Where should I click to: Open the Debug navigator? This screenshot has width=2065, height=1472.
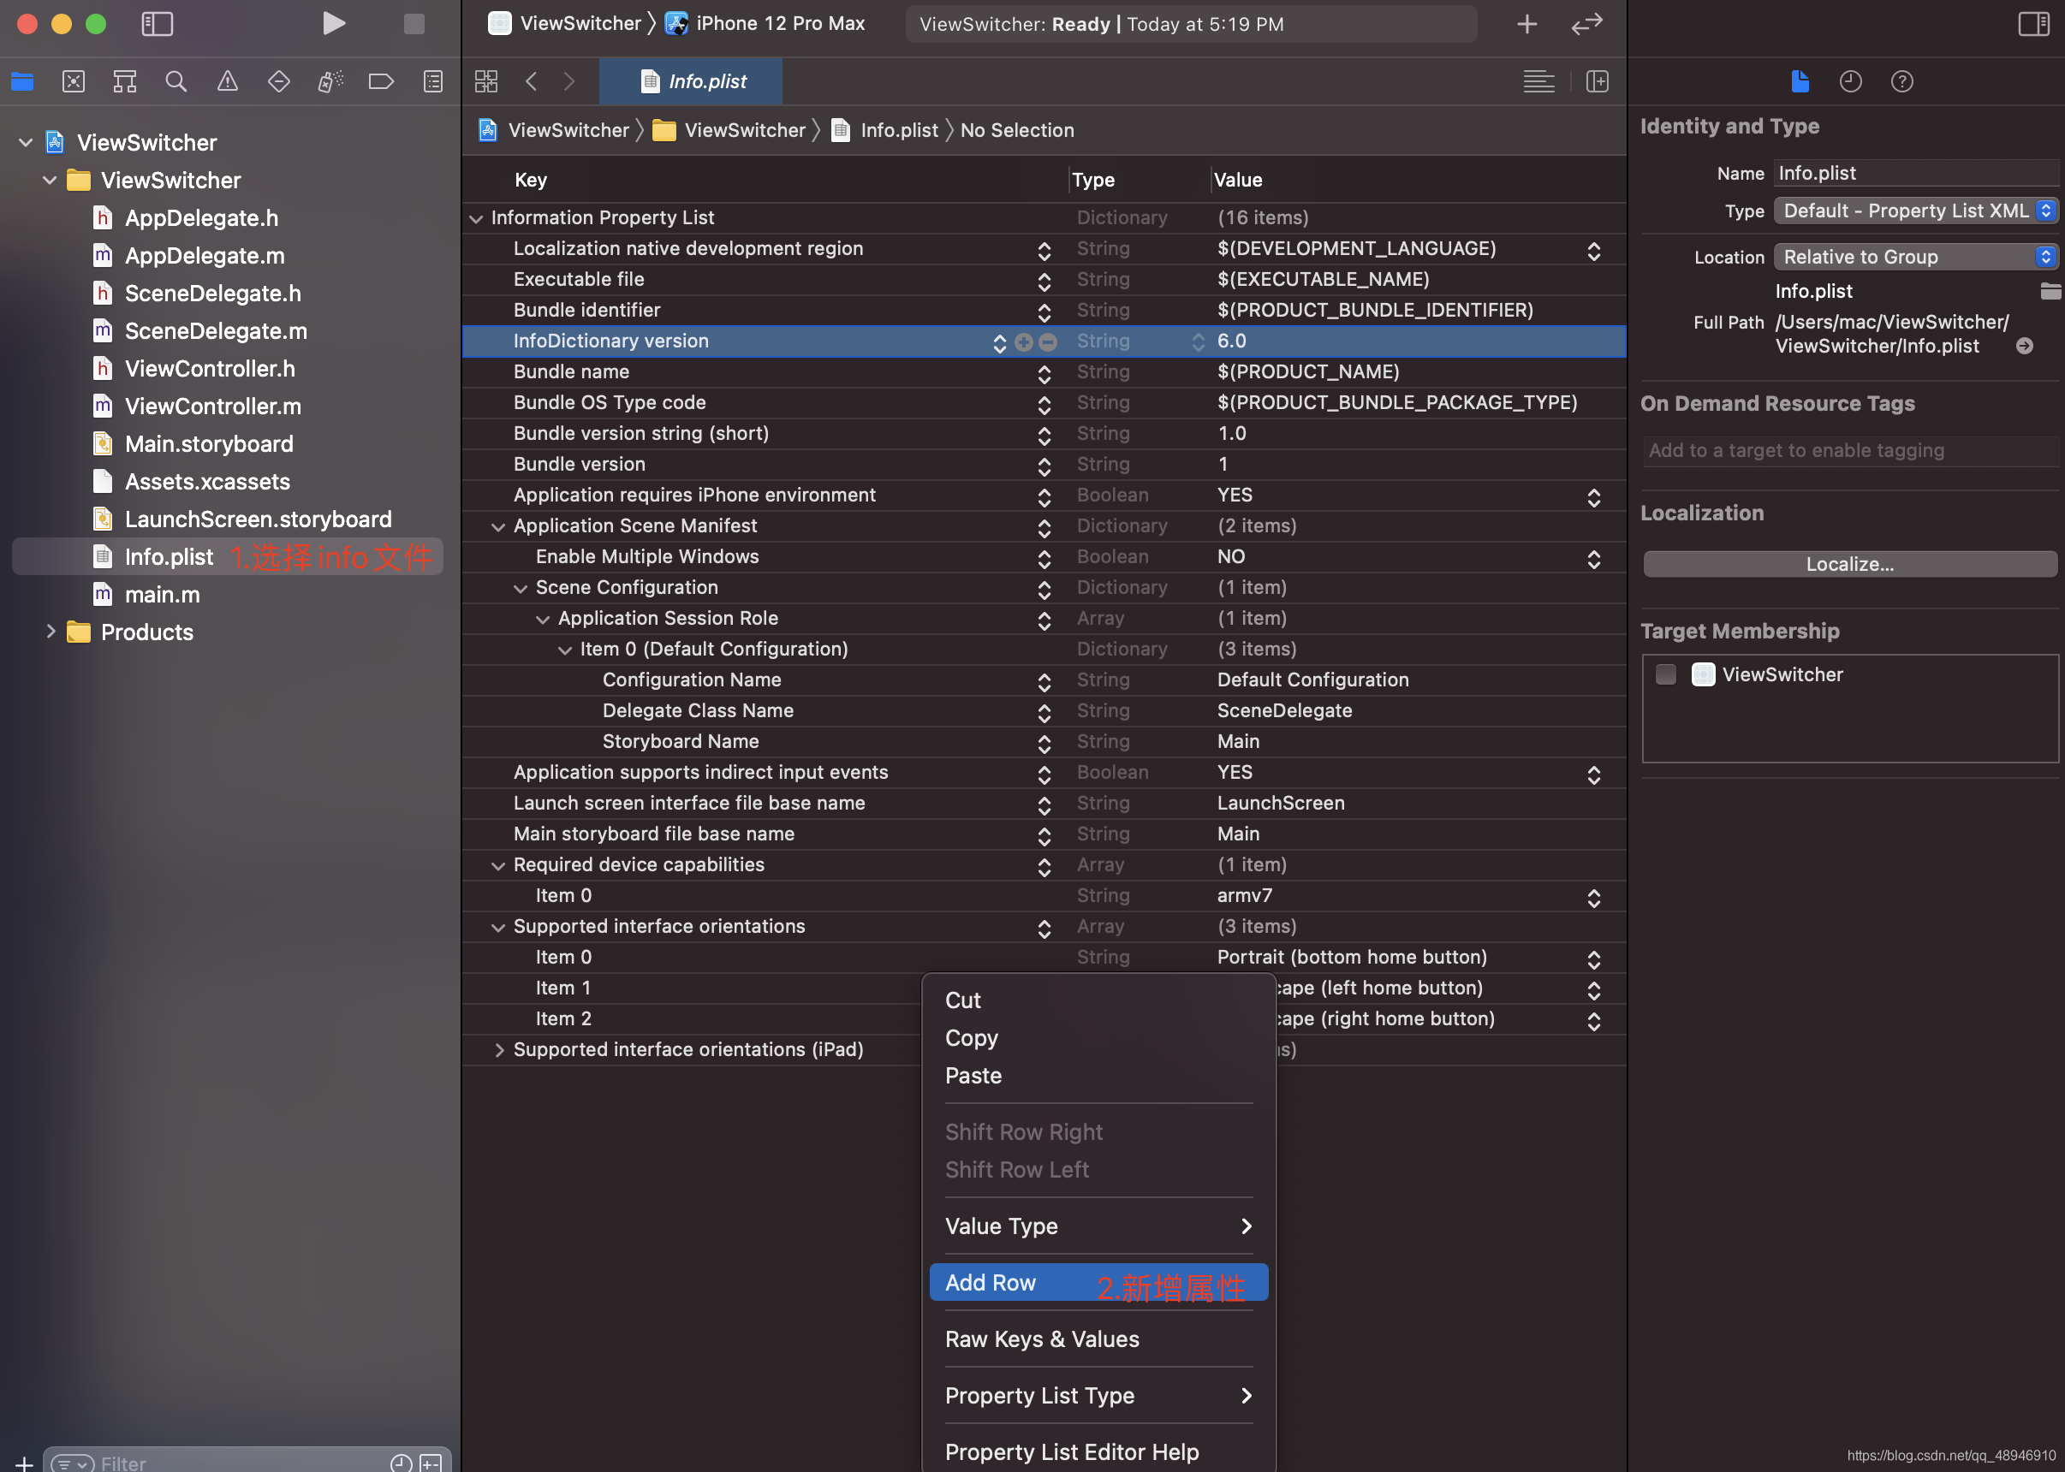pos(330,81)
